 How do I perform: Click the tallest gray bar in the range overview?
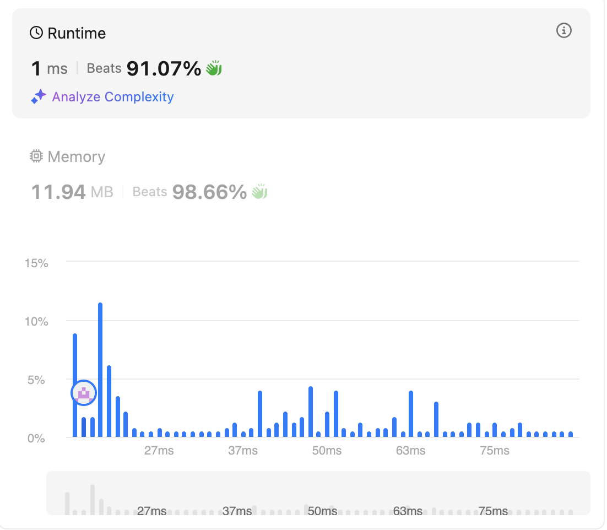click(93, 499)
